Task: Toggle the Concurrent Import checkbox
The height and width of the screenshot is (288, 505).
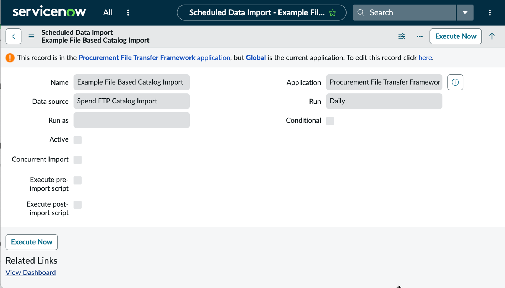Action: point(78,160)
